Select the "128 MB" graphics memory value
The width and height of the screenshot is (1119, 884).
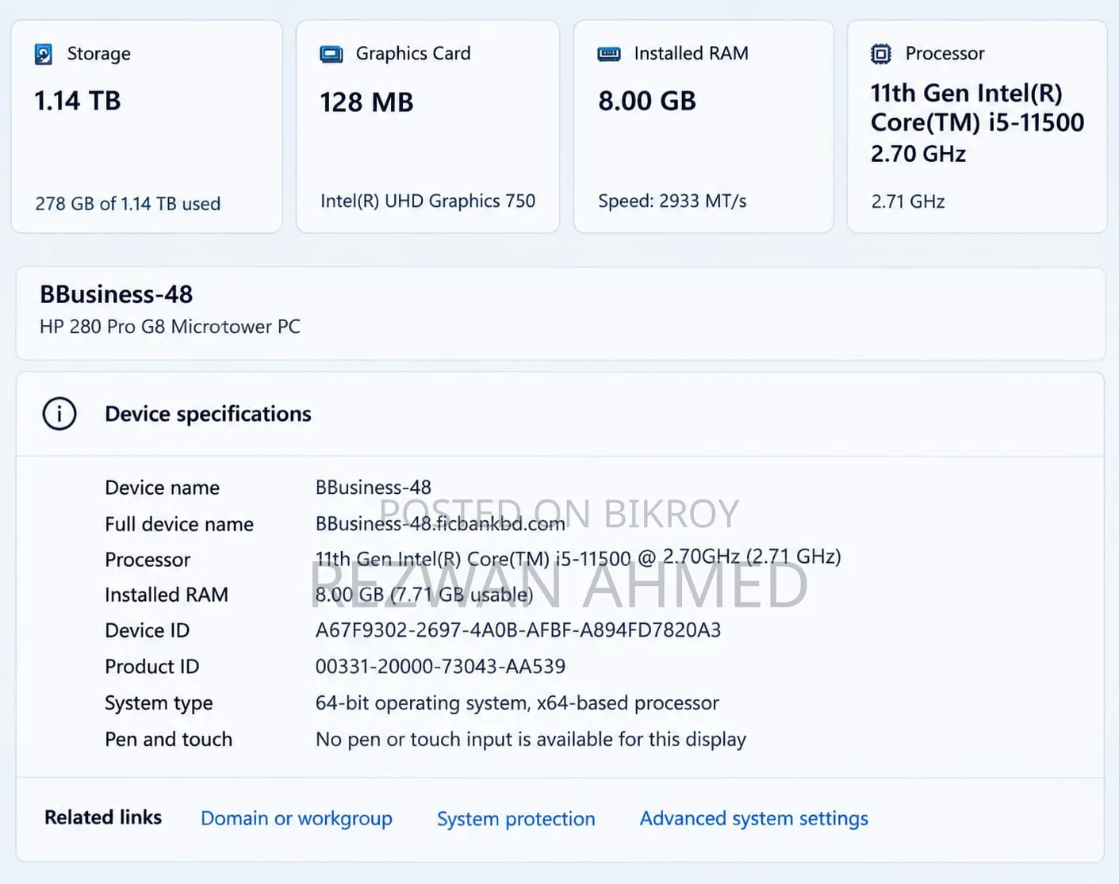point(366,102)
